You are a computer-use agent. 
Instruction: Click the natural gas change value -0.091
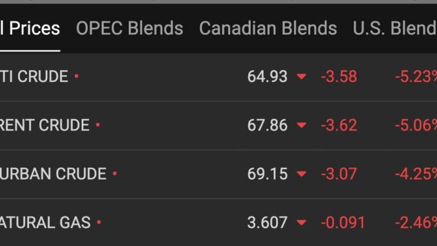click(343, 223)
